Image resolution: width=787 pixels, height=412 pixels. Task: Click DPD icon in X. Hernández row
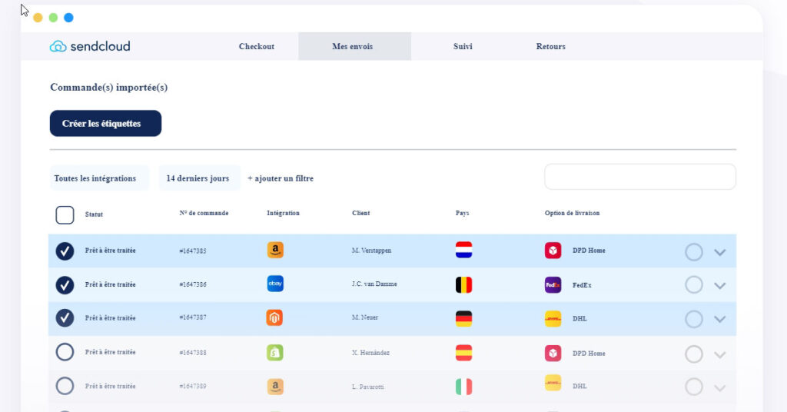pyautogui.click(x=553, y=354)
